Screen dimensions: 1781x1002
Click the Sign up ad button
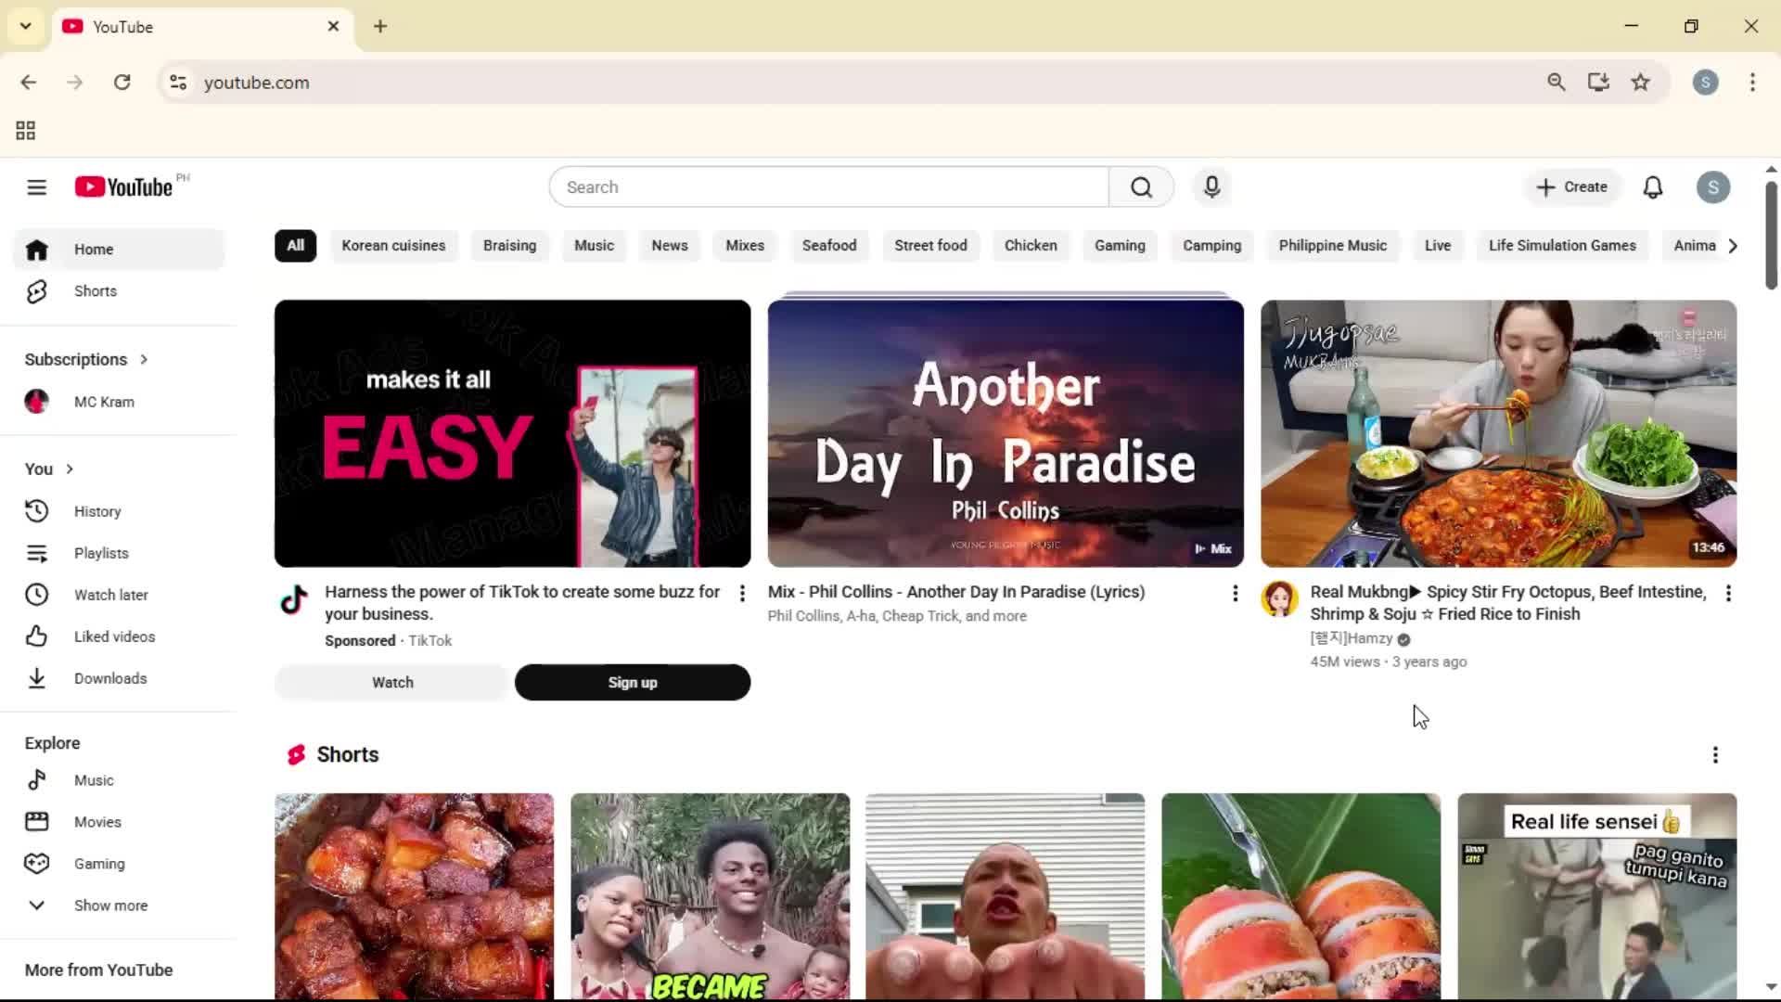click(x=632, y=683)
